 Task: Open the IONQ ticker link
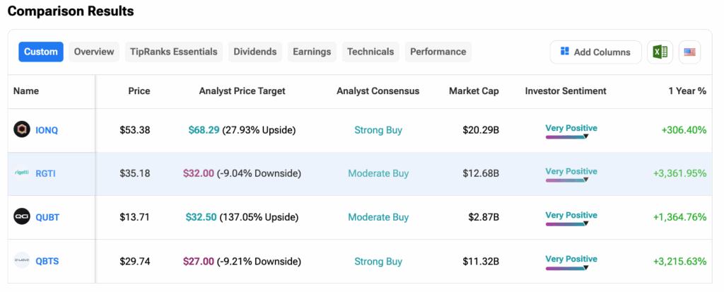click(47, 130)
